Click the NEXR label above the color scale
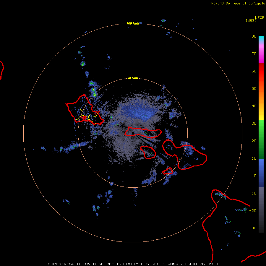 (259, 18)
